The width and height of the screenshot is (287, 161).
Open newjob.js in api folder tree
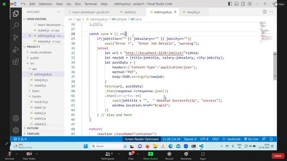pos(41,80)
